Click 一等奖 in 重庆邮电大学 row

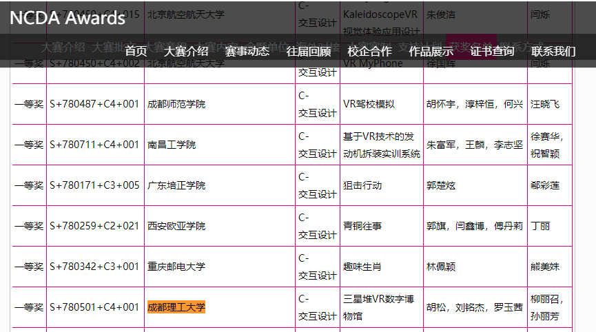point(29,267)
